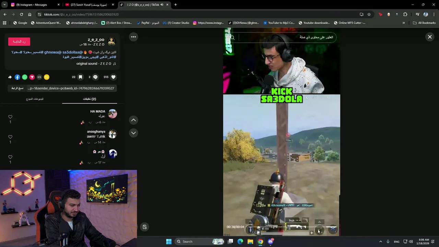Image resolution: width=439 pixels, height=247 pixels.
Task: Switch to the comments (2) tab
Action: pyautogui.click(x=90, y=99)
